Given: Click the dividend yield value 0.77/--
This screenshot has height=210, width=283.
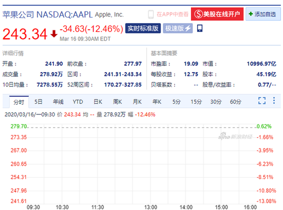Looking at the screenshot, I should (x=267, y=84).
